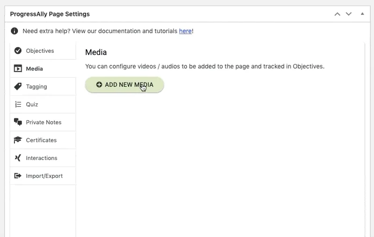Move the ProgressAlly panel down
The width and height of the screenshot is (374, 237).
point(348,14)
